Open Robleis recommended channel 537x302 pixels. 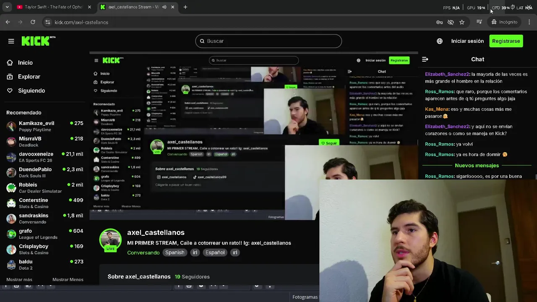[x=44, y=188]
